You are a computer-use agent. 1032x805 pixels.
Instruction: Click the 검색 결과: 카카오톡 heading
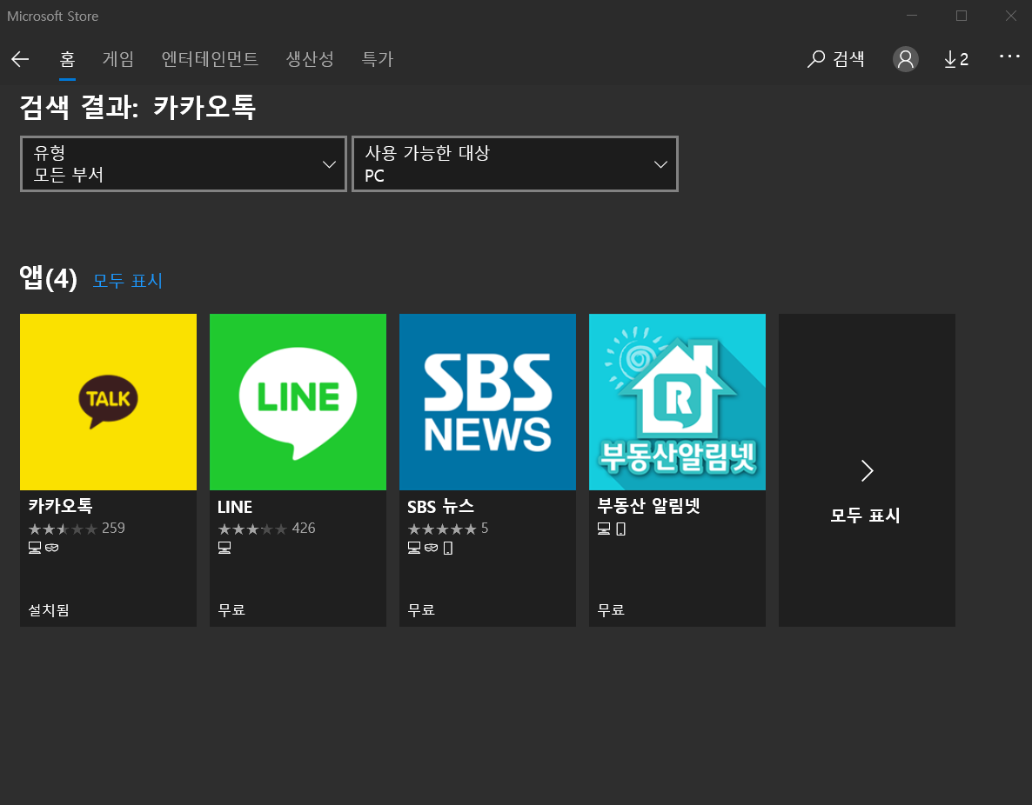[x=137, y=107]
